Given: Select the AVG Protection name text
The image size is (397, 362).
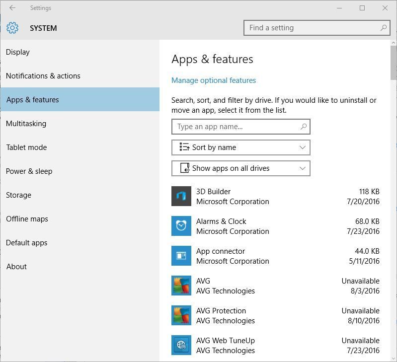Looking at the screenshot, I should [221, 311].
